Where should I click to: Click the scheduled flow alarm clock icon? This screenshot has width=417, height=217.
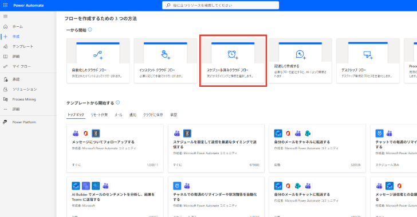[x=233, y=55]
